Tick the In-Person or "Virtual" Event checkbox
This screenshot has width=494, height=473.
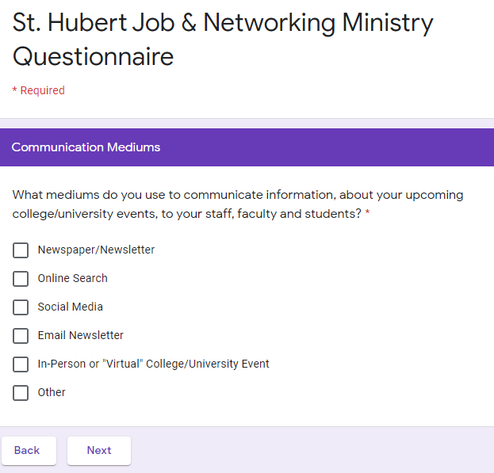point(21,364)
